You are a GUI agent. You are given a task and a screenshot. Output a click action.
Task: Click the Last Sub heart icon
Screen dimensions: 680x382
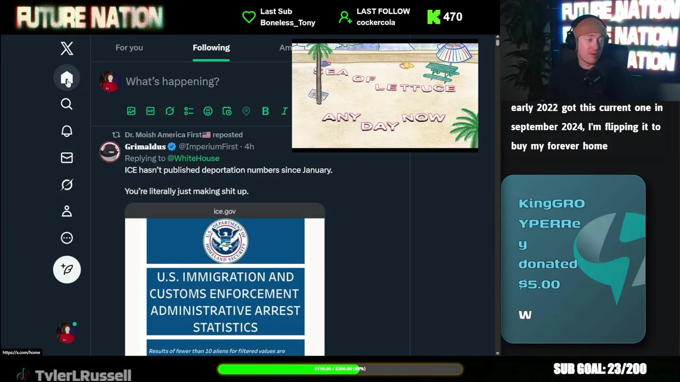(249, 17)
